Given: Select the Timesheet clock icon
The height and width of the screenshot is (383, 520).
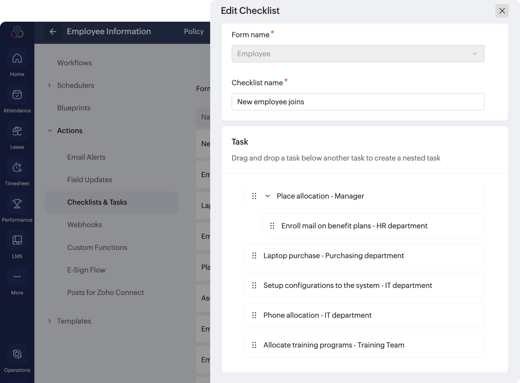Looking at the screenshot, I should (17, 168).
